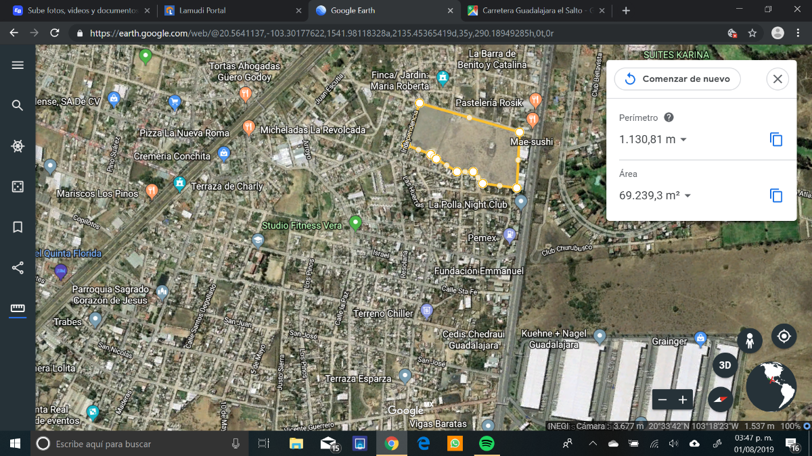The height and width of the screenshot is (456, 812).
Task: Click the Parroquia Sagrado Corazón church marker
Action: pyautogui.click(x=162, y=292)
